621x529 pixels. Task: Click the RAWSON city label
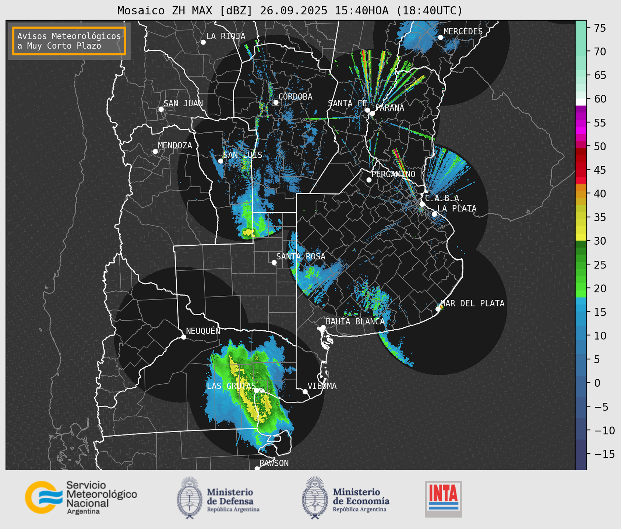(x=274, y=463)
